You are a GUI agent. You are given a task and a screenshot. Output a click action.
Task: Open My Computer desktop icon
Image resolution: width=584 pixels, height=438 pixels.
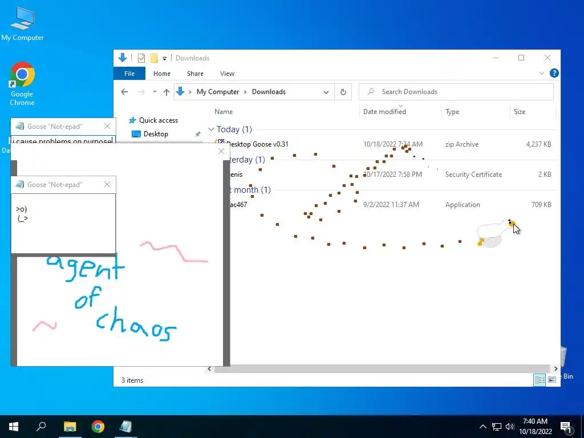tap(22, 23)
